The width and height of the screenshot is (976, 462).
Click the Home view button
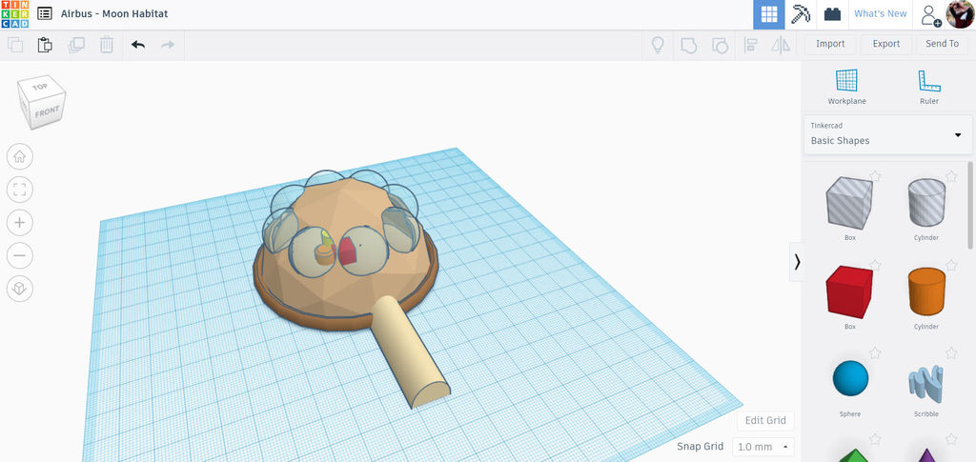[20, 156]
